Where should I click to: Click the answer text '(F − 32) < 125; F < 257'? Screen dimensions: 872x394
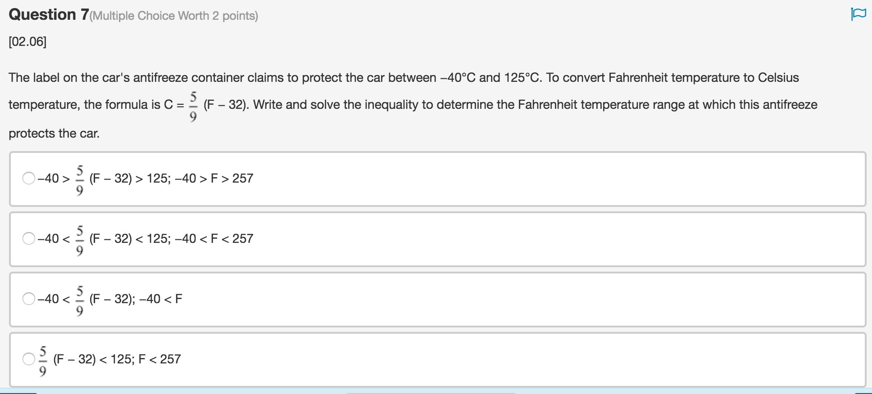coord(117,359)
